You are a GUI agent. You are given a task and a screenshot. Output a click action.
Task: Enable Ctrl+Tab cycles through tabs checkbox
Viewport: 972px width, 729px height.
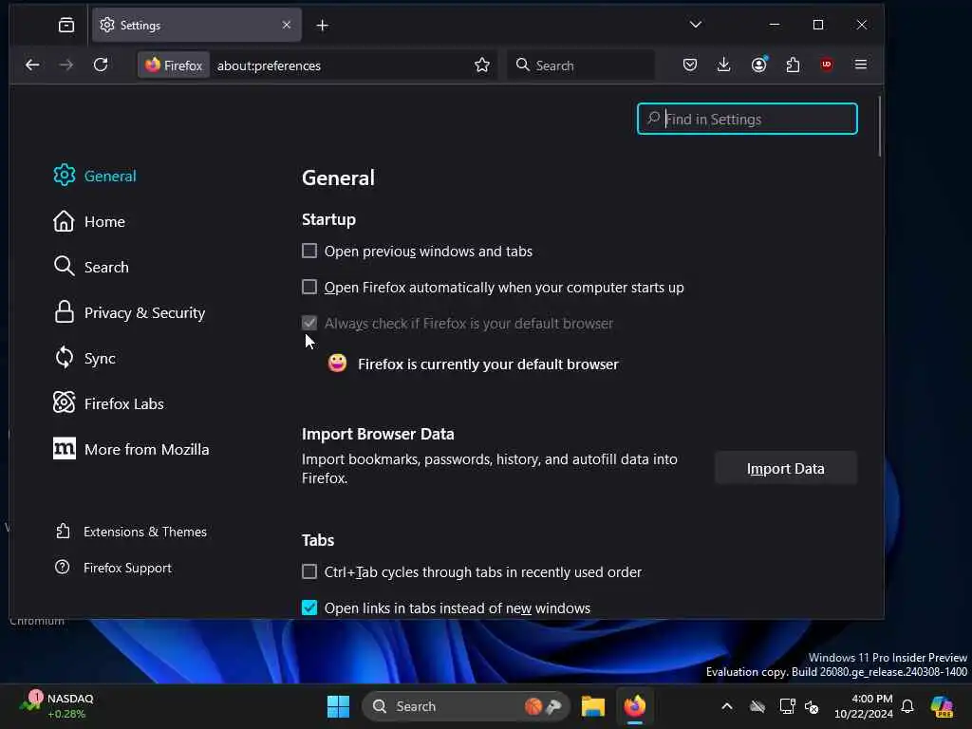click(309, 570)
